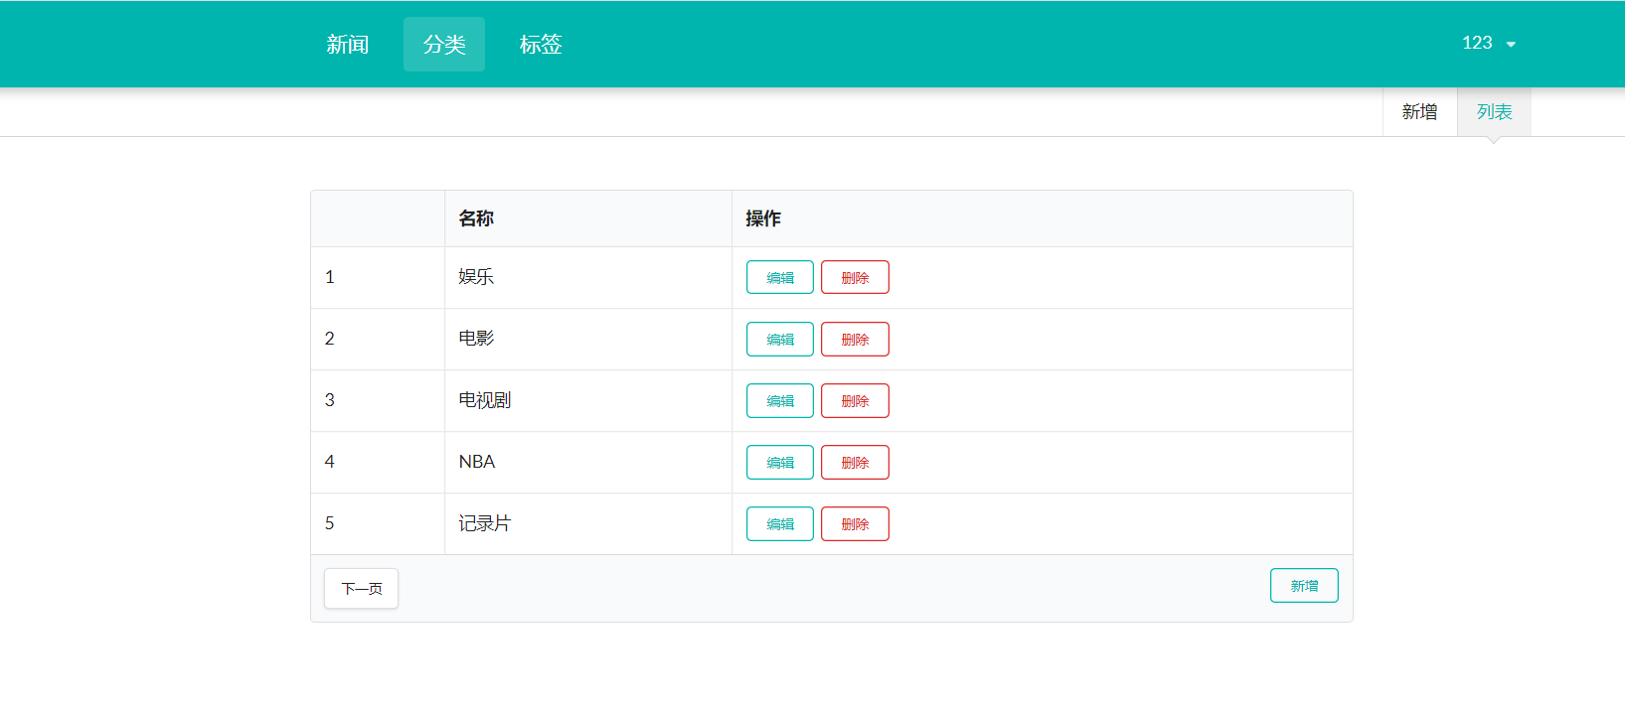
Task: Edit the NBA category
Action: [x=780, y=462]
